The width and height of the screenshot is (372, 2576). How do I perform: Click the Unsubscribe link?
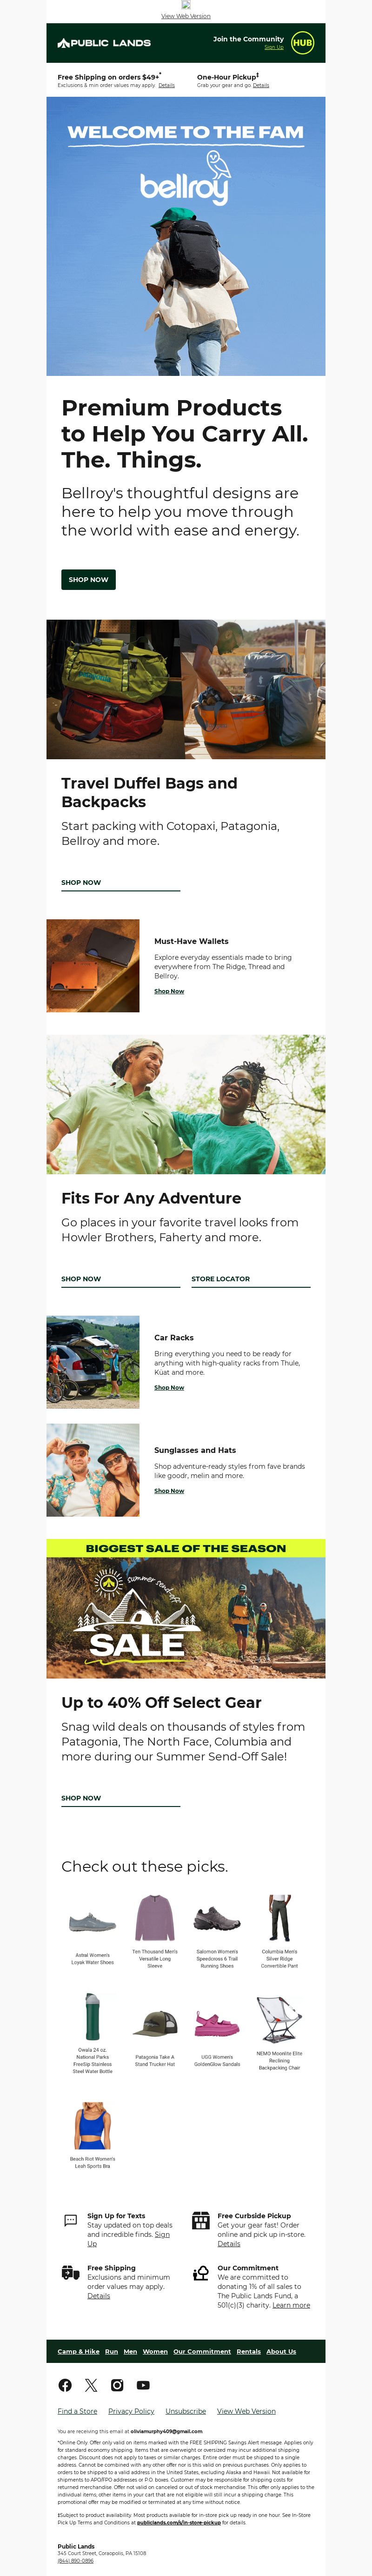185,2411
